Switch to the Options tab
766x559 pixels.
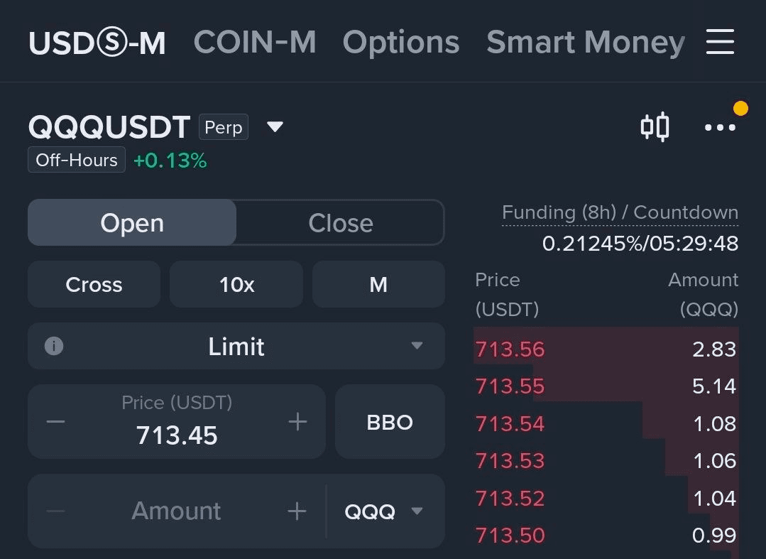pyautogui.click(x=401, y=42)
